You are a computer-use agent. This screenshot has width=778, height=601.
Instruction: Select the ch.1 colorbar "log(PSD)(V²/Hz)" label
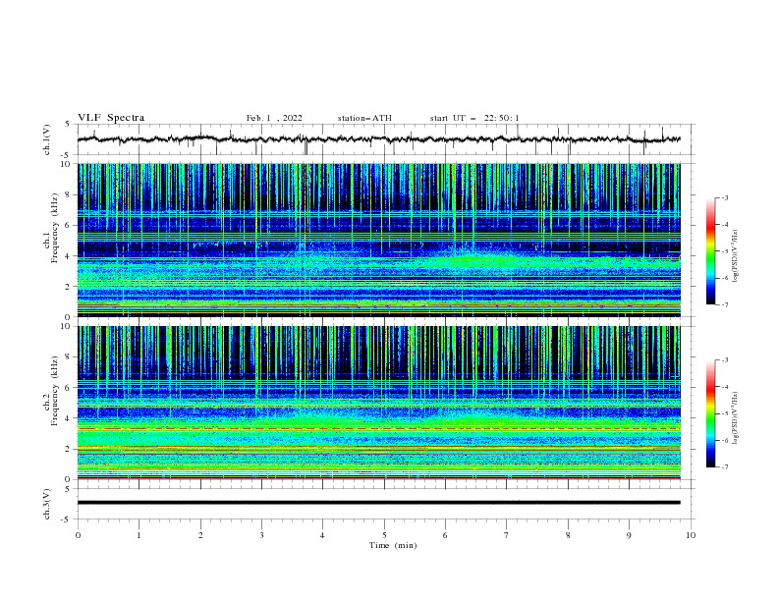point(736,256)
